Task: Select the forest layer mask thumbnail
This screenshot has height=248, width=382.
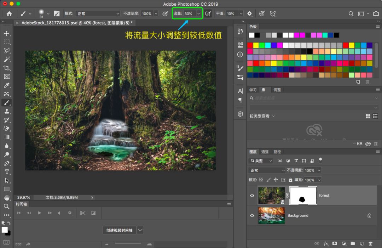Action: tap(303, 196)
